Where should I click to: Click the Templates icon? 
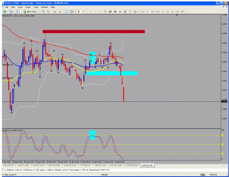71,11
